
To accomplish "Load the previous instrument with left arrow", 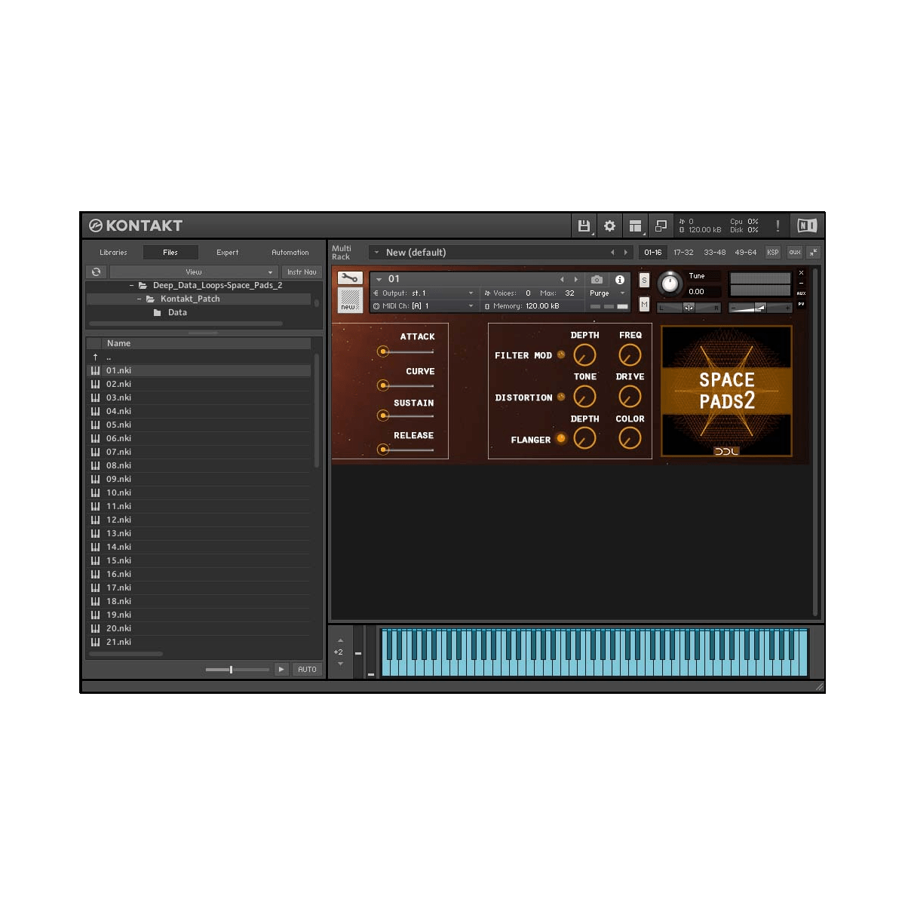I will [562, 280].
